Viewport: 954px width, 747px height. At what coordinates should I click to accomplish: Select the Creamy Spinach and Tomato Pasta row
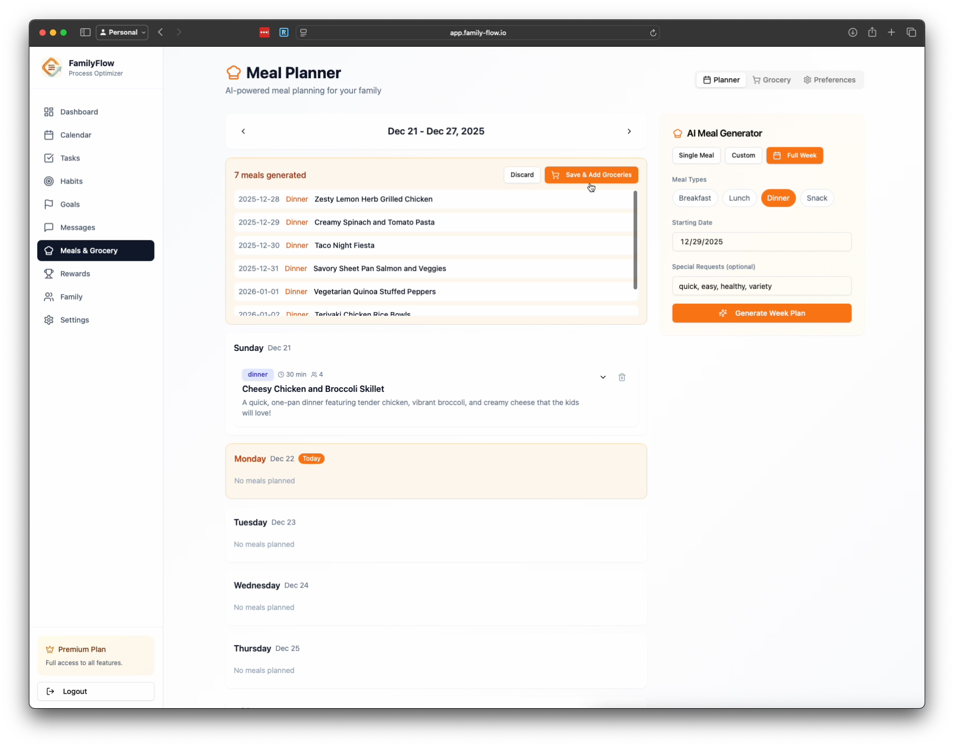tap(433, 222)
